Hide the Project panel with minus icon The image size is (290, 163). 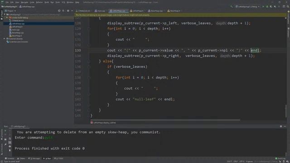[72, 11]
